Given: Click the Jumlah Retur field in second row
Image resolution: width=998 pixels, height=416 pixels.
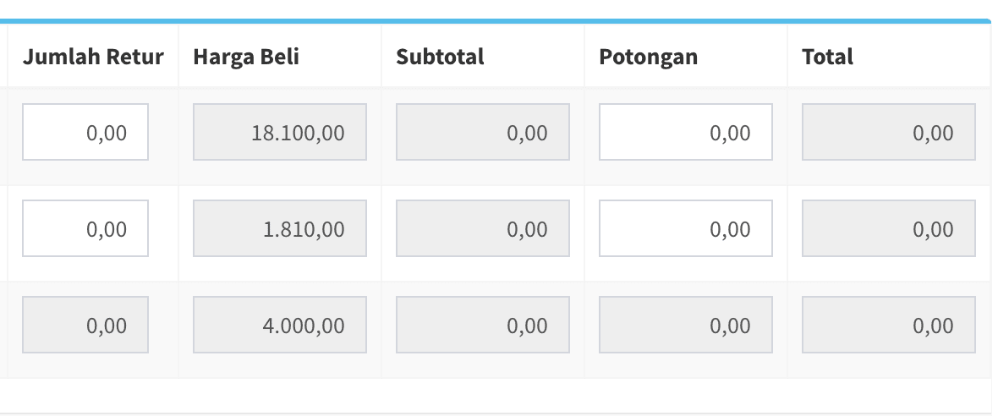Looking at the screenshot, I should (85, 228).
